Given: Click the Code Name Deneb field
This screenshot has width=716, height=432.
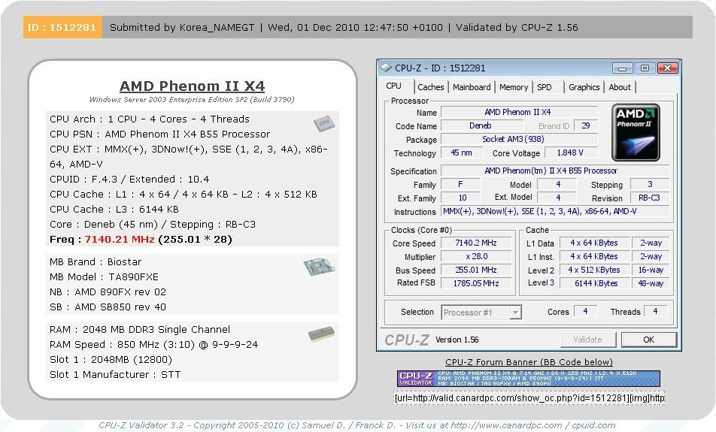Looking at the screenshot, I should coord(481,126).
